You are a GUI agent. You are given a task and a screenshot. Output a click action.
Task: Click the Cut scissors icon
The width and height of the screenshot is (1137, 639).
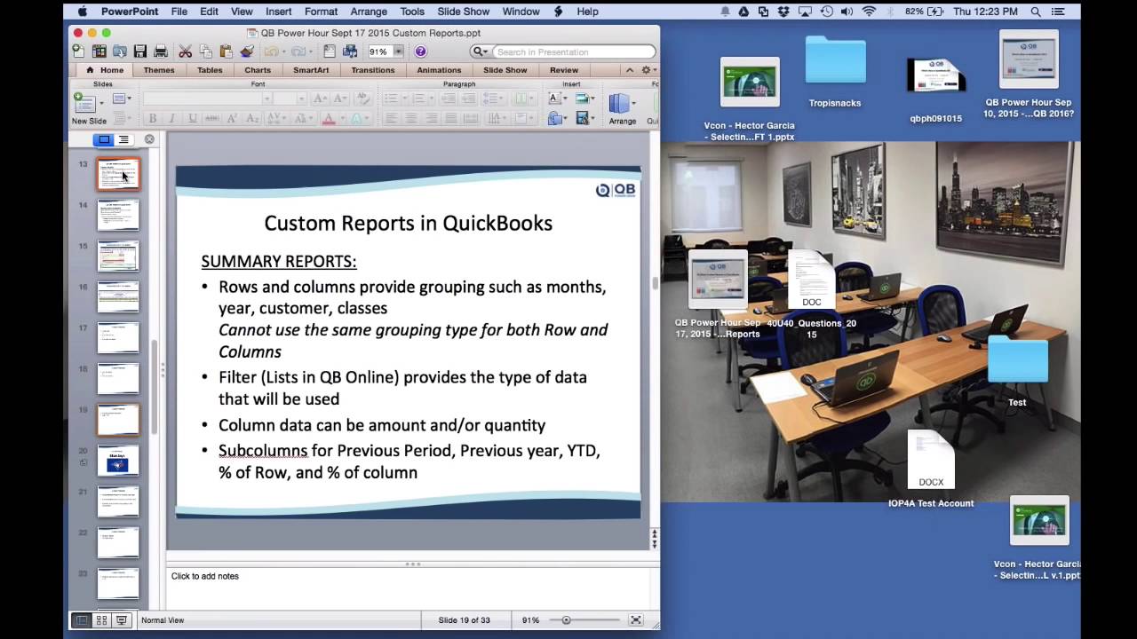coord(185,51)
